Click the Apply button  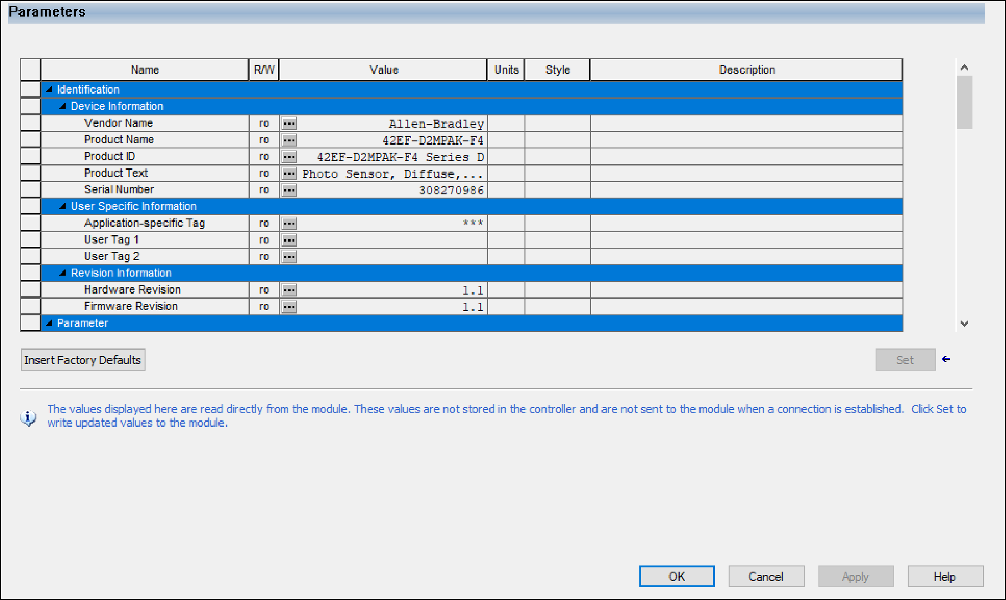856,576
